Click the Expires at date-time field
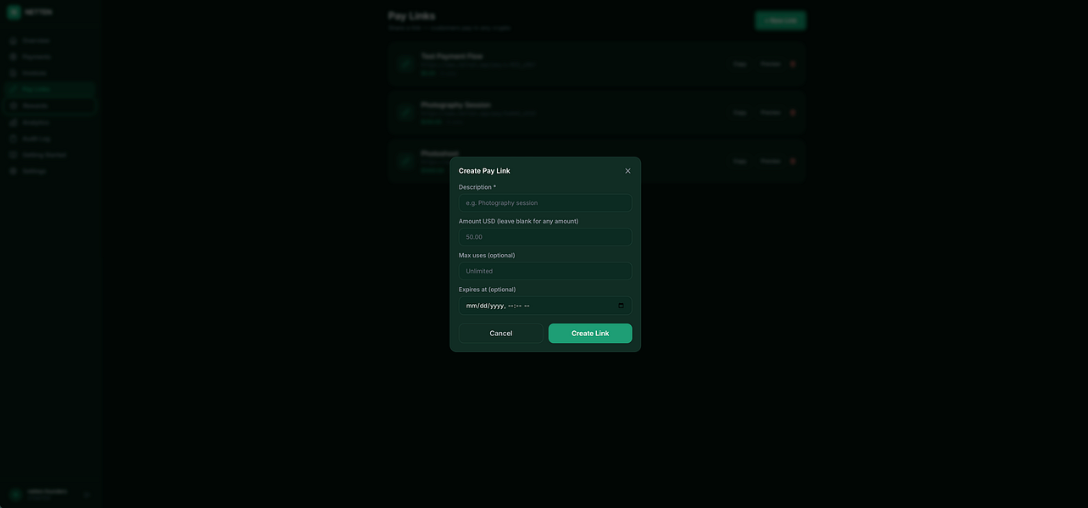The image size is (1088, 508). [x=545, y=306]
